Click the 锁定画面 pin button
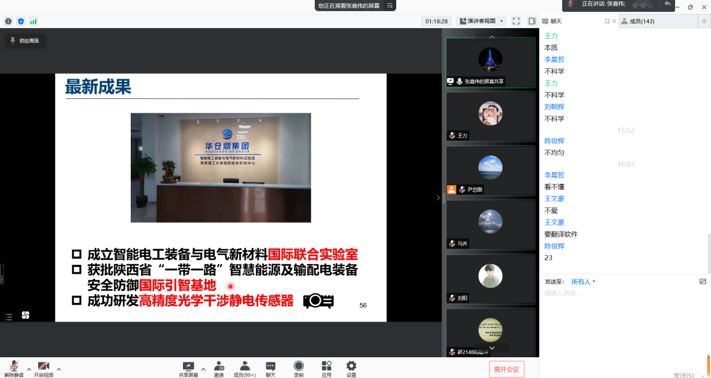The width and height of the screenshot is (711, 378). pyautogui.click(x=25, y=40)
